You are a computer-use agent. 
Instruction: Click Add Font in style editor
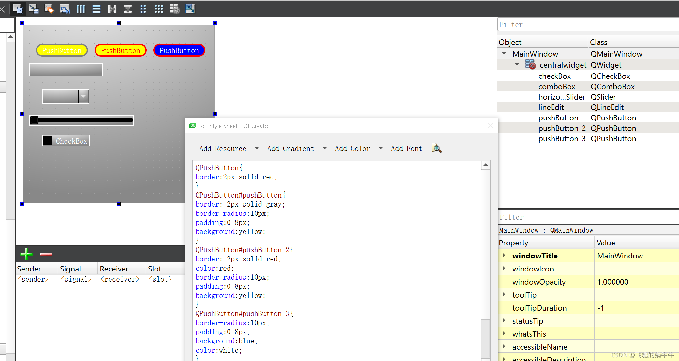coord(406,148)
